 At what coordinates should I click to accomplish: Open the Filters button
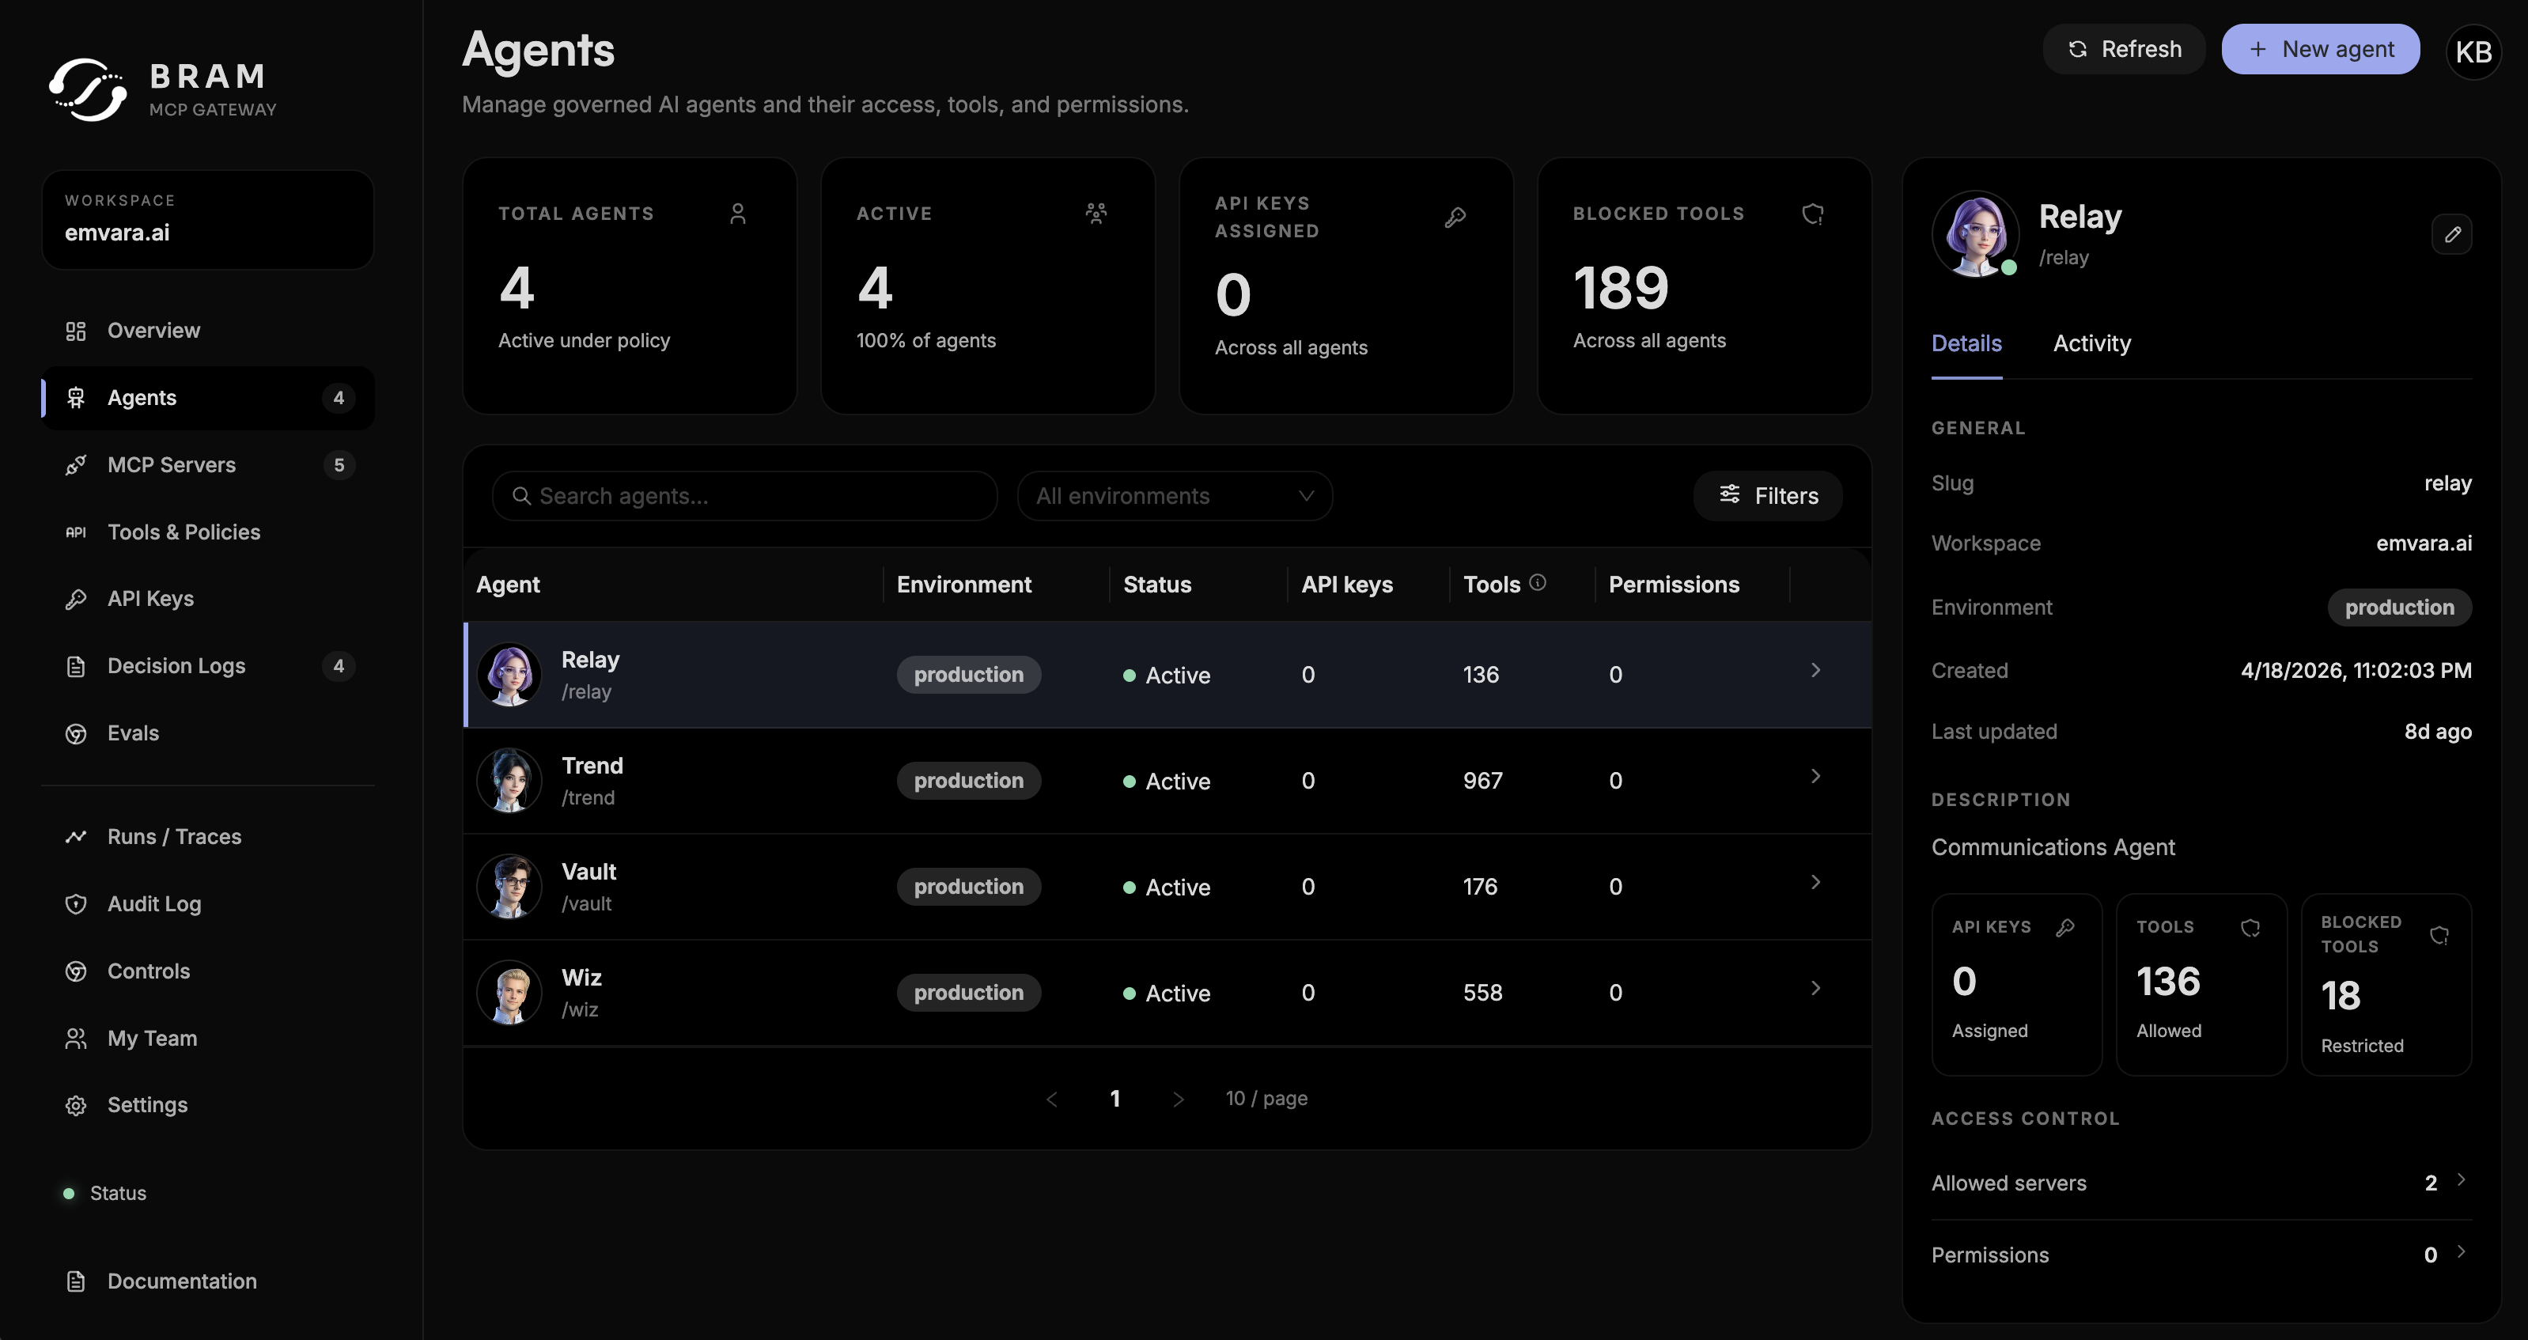(1767, 496)
